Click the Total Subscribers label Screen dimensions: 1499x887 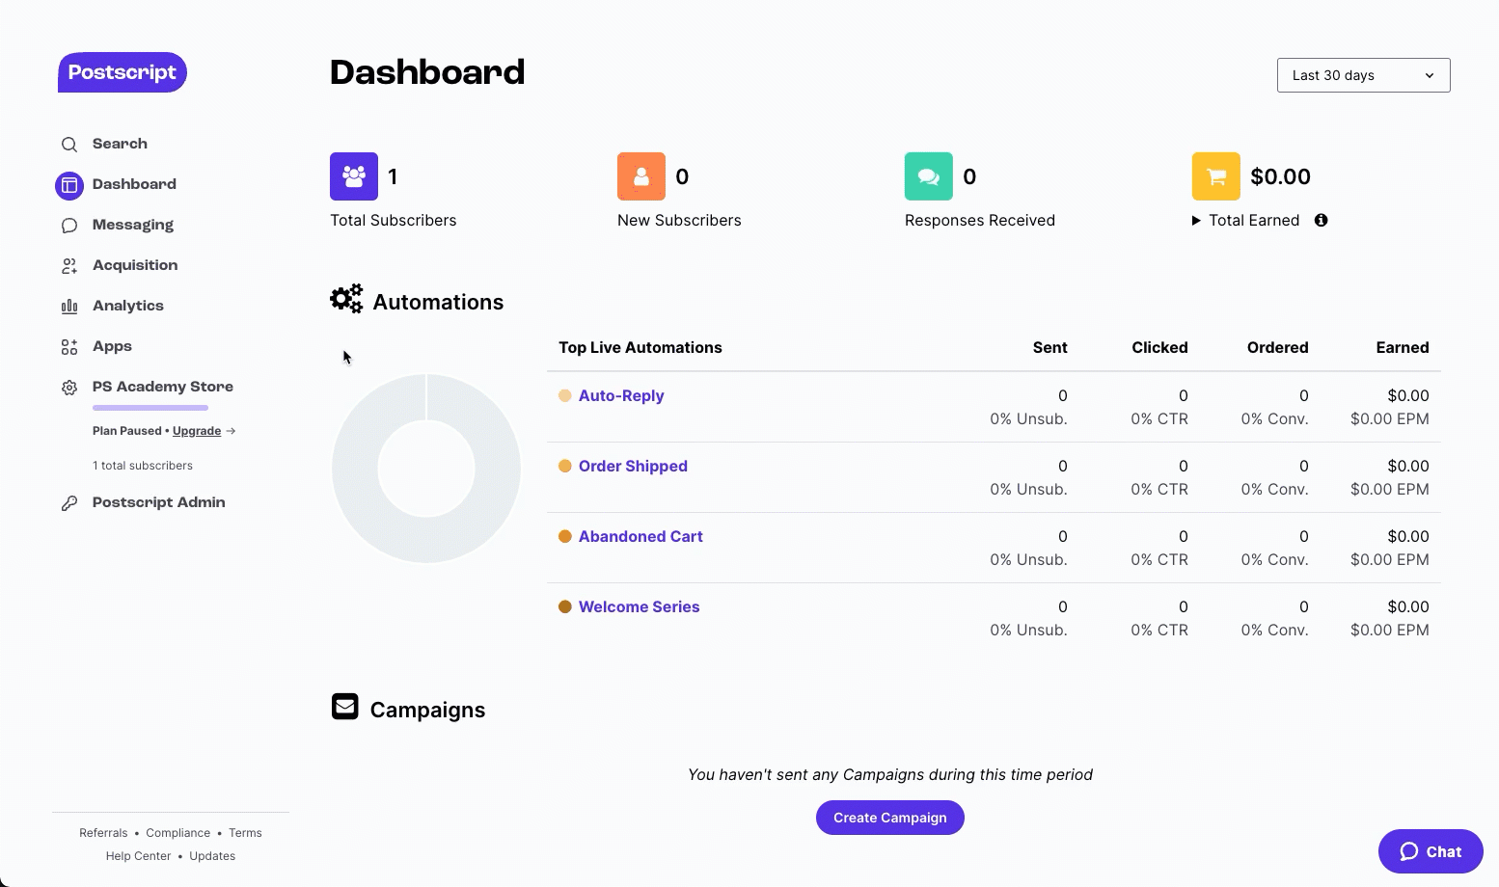tap(394, 220)
